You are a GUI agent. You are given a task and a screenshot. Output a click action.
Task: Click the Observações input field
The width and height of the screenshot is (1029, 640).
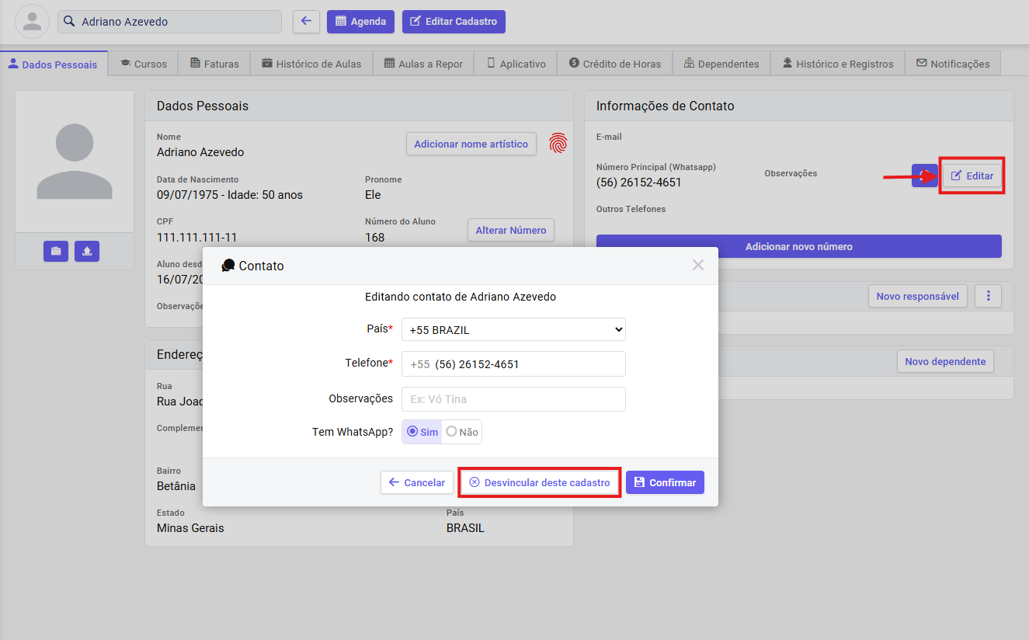(x=513, y=399)
